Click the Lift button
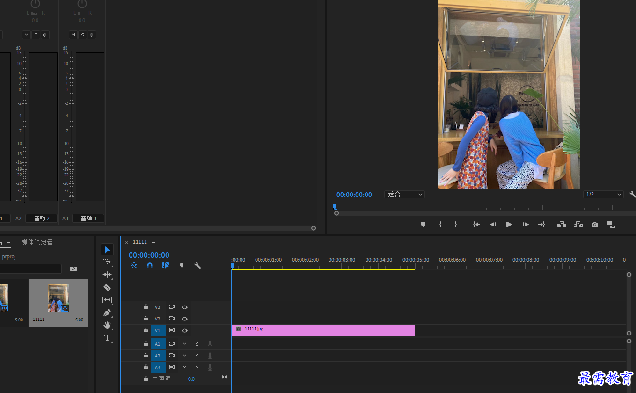Screen dimensions: 636x393 tap(562, 225)
